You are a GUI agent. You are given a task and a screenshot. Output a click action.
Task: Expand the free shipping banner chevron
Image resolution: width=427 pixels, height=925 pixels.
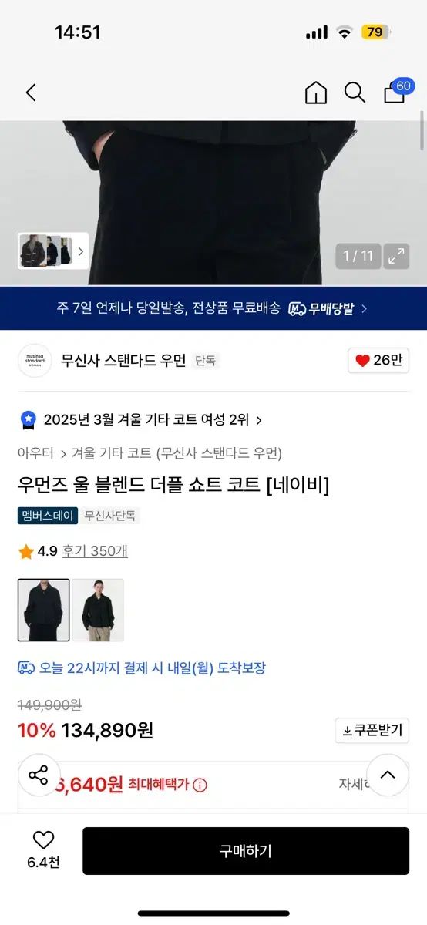tap(364, 308)
